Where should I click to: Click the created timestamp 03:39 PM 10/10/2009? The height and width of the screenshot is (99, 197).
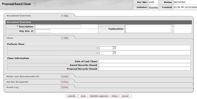click(x=185, y=7)
